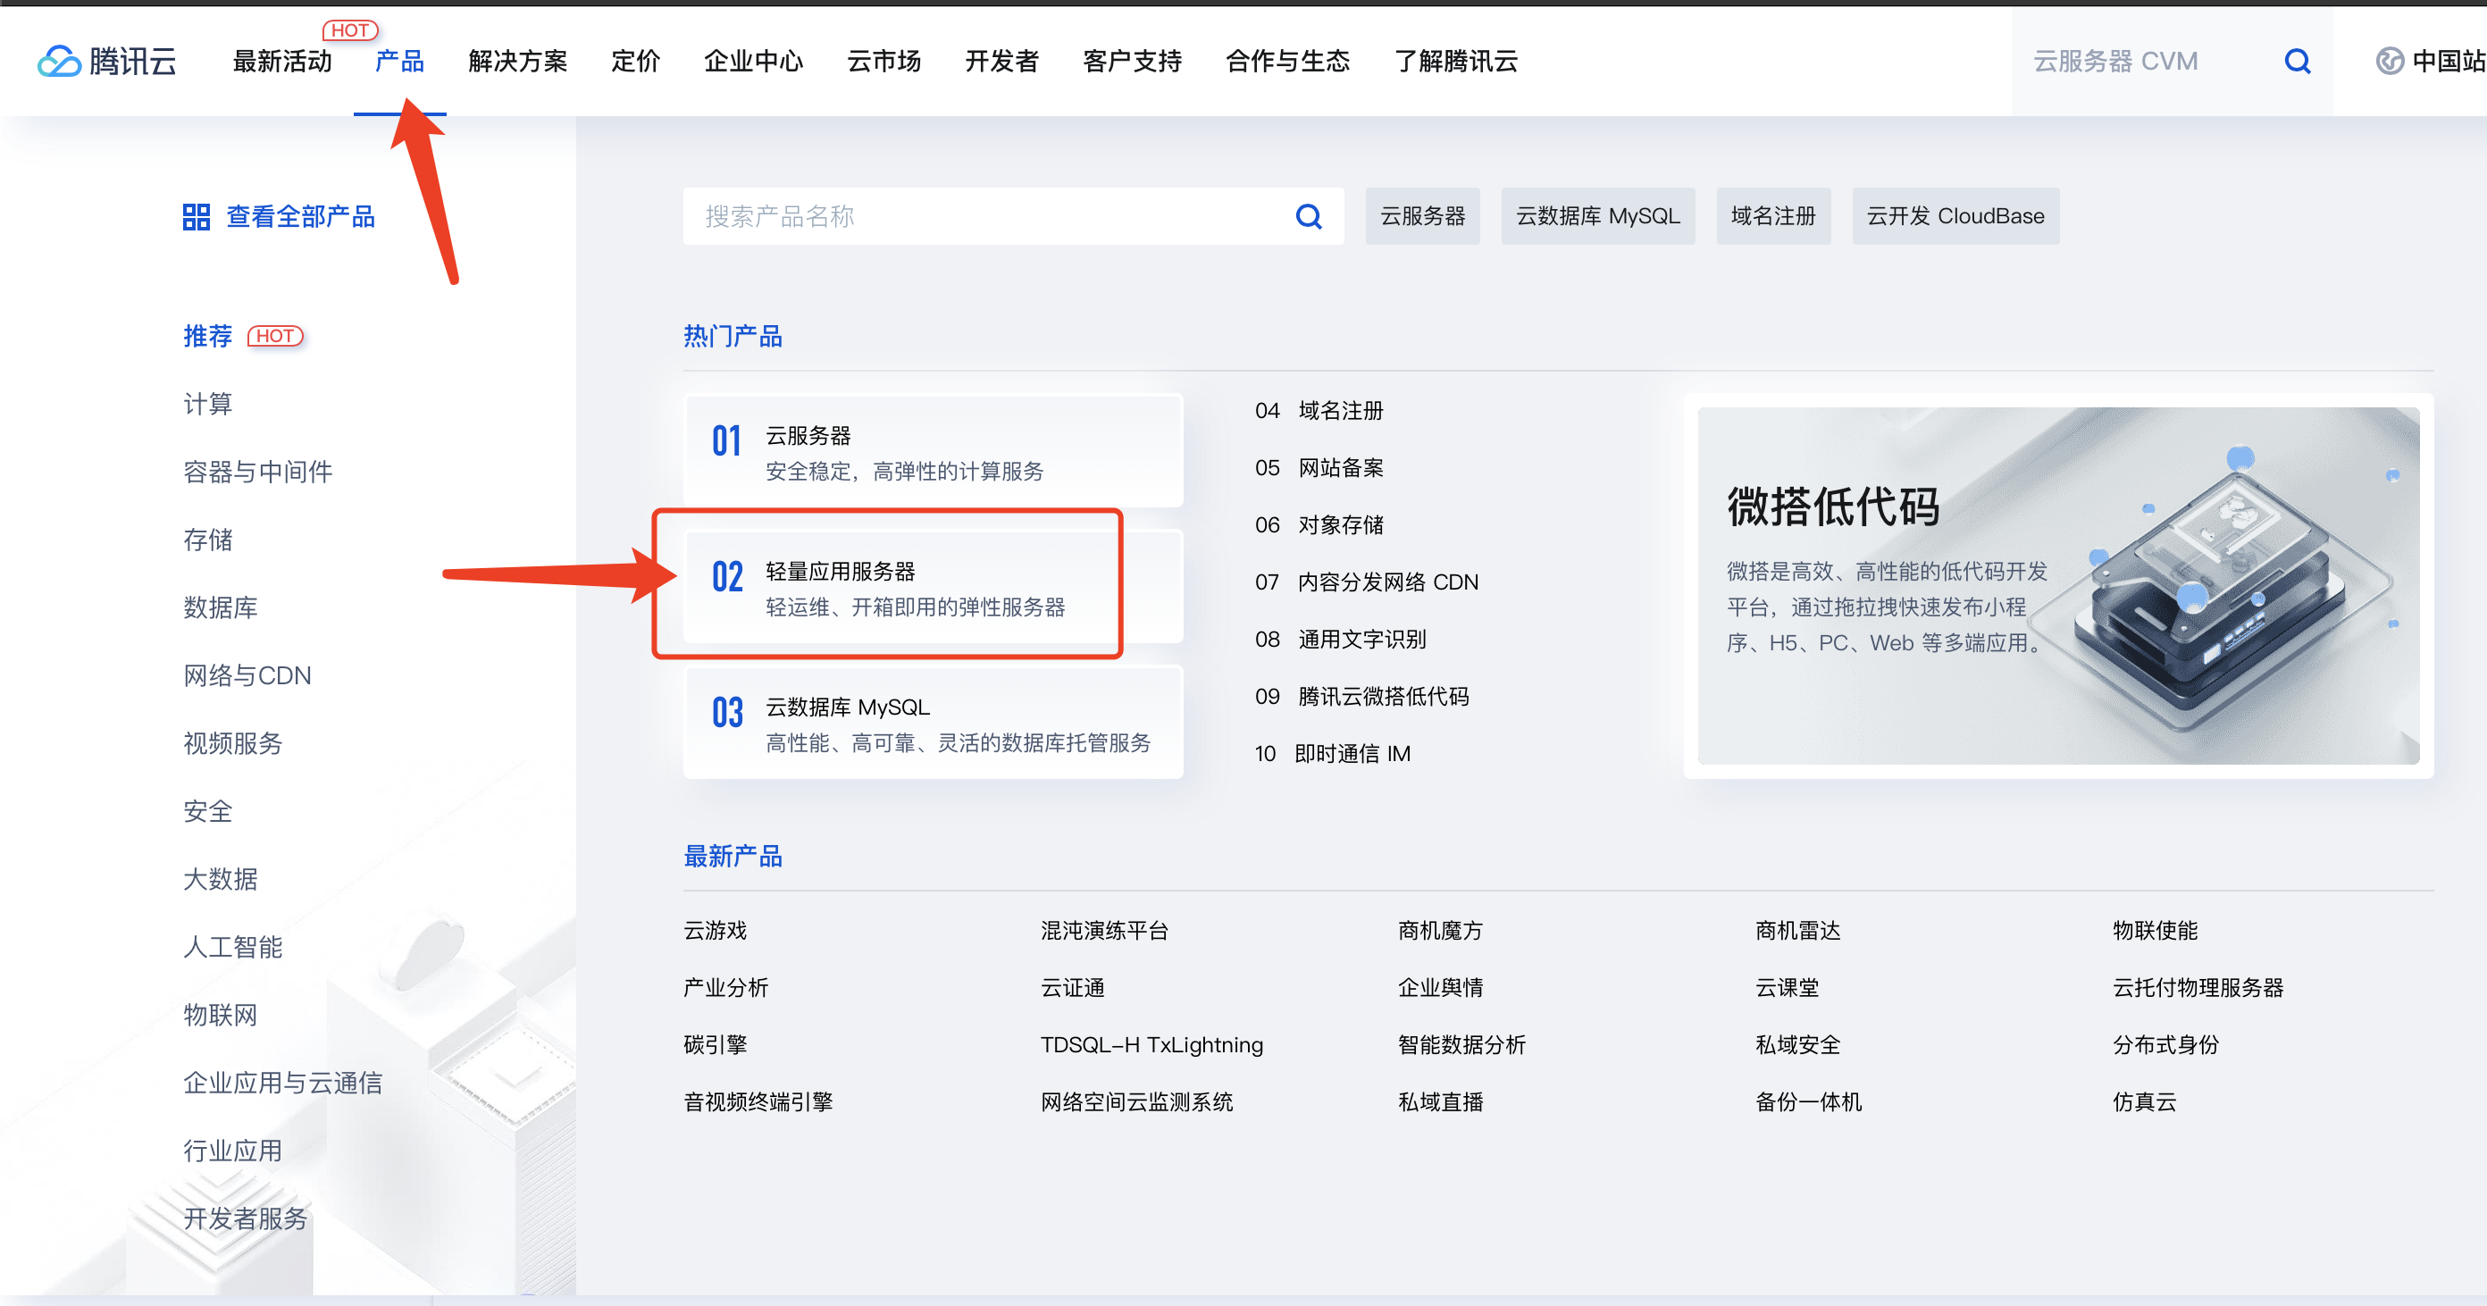Select the 物联网 category
2487x1306 pixels.
click(x=220, y=1015)
